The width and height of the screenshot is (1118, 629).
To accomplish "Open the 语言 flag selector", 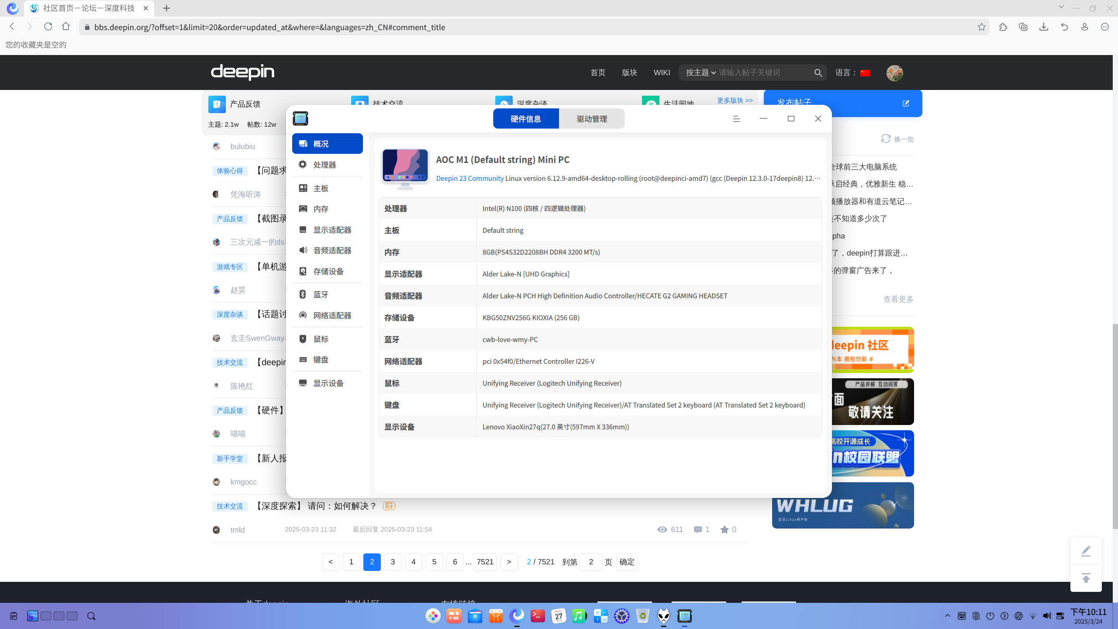I will 865,73.
